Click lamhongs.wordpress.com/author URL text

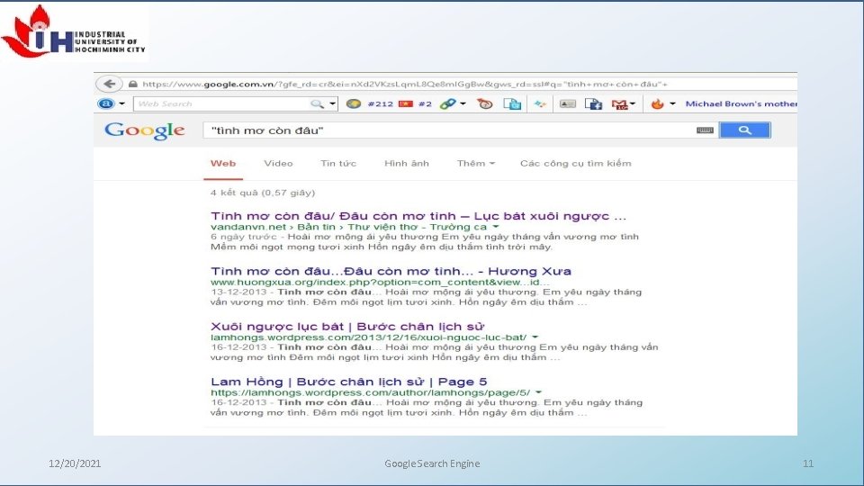pyautogui.click(x=370, y=392)
